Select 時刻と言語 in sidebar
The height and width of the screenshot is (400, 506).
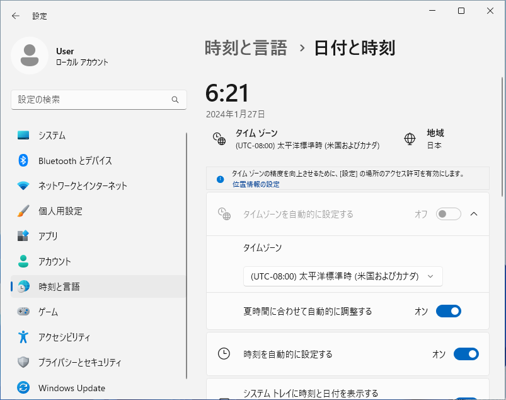tap(98, 286)
